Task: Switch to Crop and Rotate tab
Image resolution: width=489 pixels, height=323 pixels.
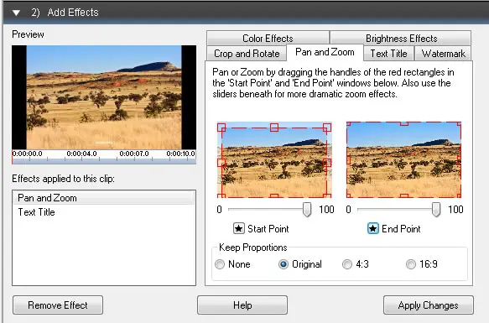Action: coord(247,54)
